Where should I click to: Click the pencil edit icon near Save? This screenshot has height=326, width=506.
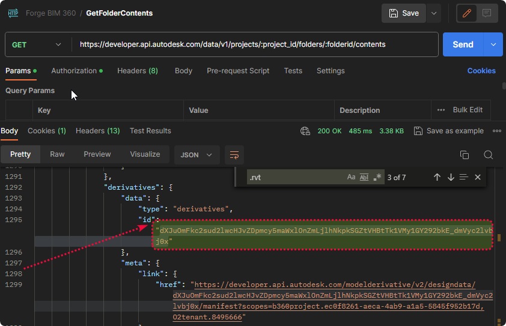point(466,13)
